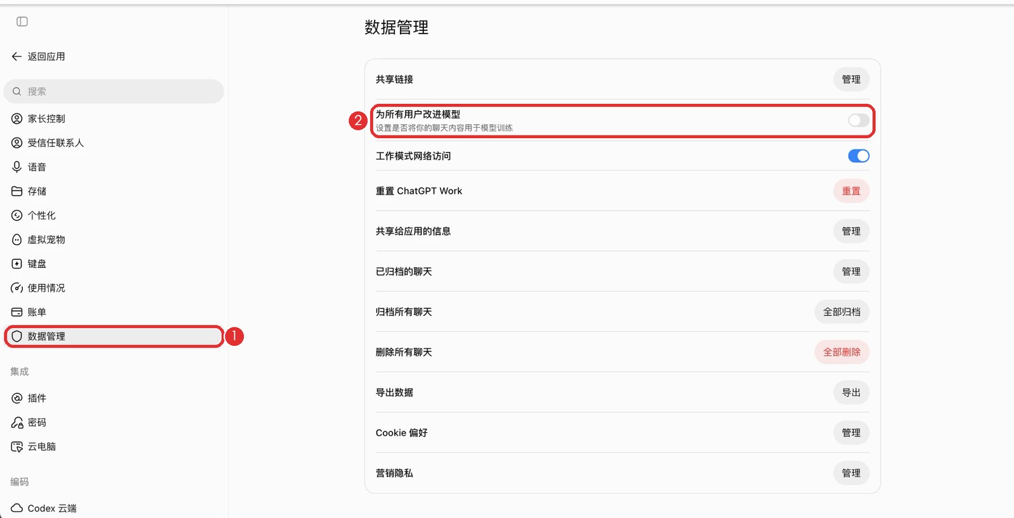The width and height of the screenshot is (1014, 518).
Task: Click the back arrow beside 返回应用
Action: pos(16,56)
